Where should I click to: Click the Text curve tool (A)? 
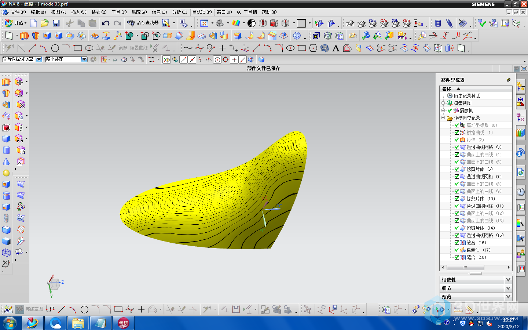(335, 48)
